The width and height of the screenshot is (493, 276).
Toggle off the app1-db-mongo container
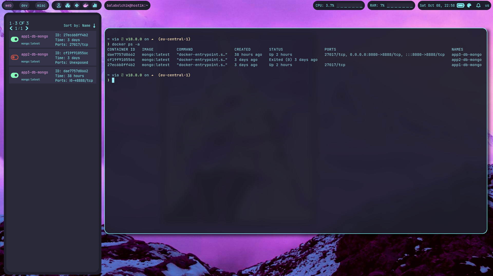[15, 39]
